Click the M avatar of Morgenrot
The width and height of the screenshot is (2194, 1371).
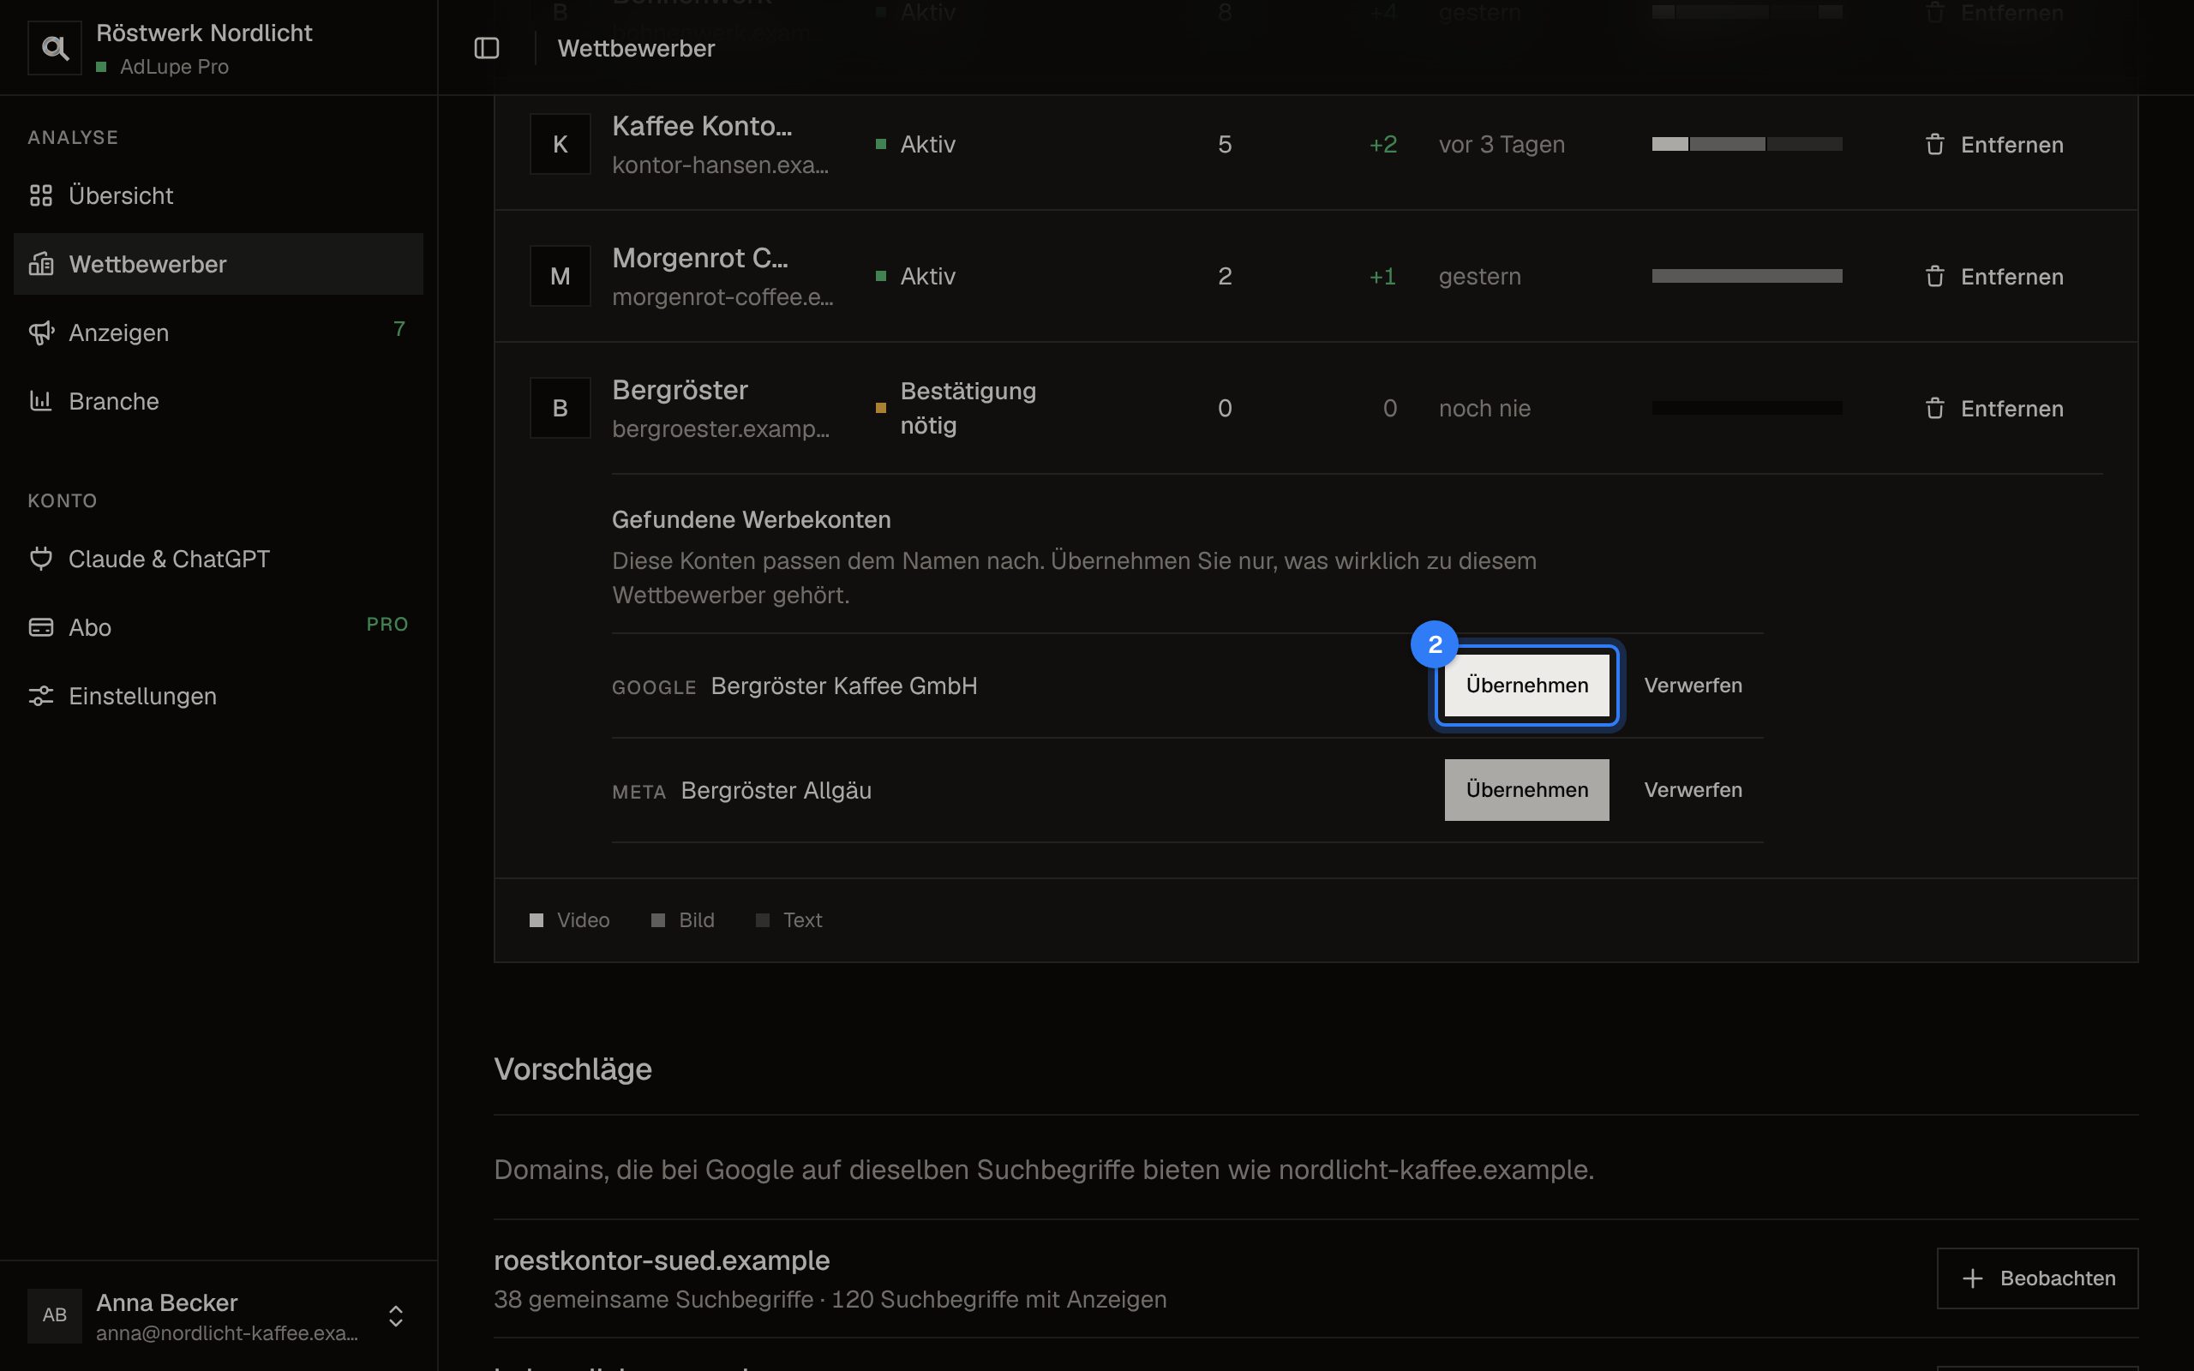pyautogui.click(x=560, y=276)
